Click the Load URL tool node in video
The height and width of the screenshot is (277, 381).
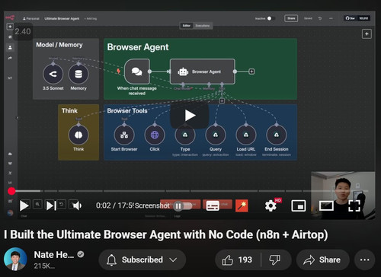[246, 135]
